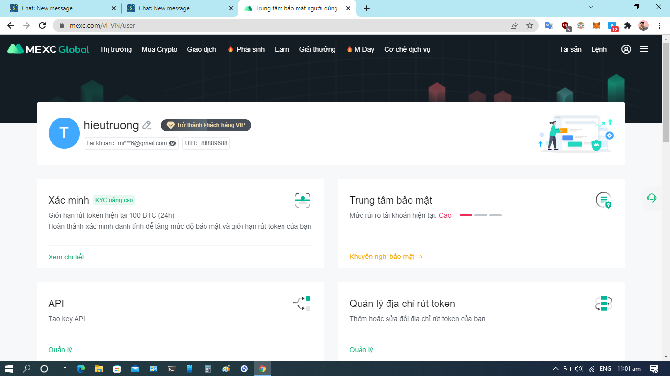Open the uBlock Origin extension

point(566,26)
